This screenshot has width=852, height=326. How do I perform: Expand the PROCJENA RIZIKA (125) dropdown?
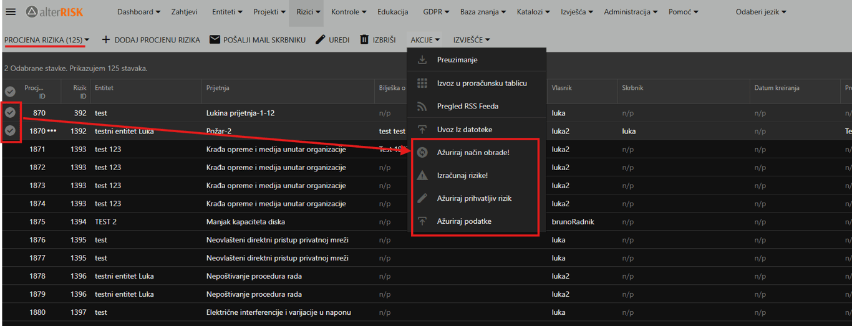pyautogui.click(x=47, y=40)
